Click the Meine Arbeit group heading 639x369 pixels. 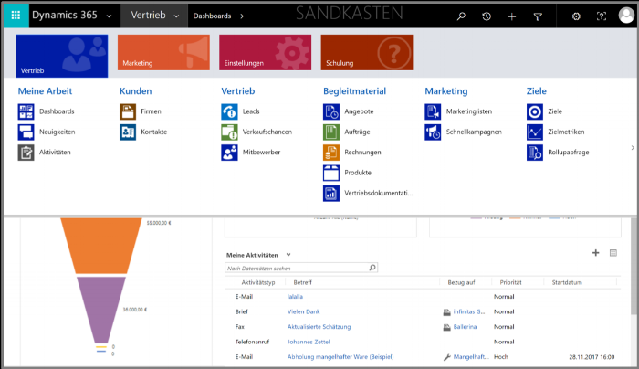coord(45,91)
